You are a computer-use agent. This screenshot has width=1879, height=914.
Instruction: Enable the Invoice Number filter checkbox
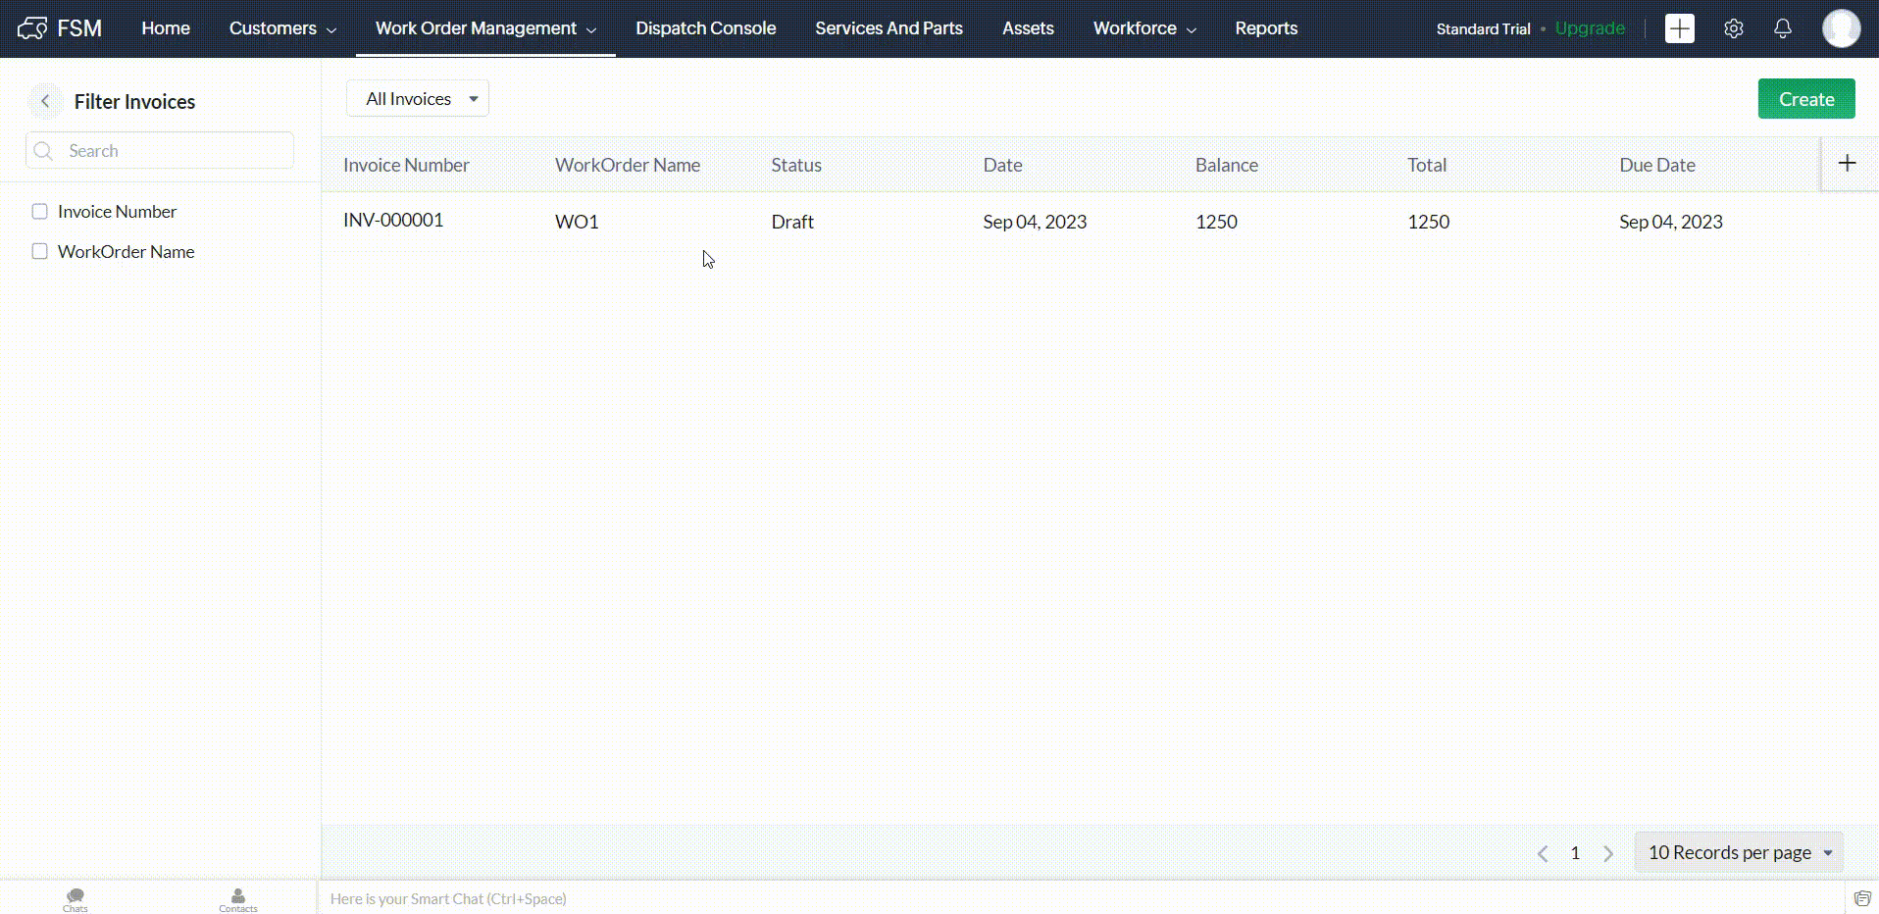click(x=40, y=212)
